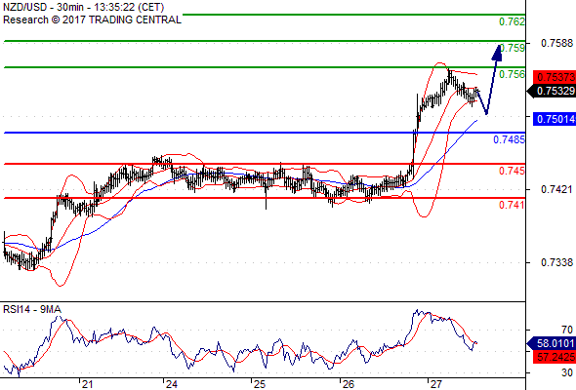
Task: Click the date label 27 on time axis
Action: pyautogui.click(x=435, y=384)
